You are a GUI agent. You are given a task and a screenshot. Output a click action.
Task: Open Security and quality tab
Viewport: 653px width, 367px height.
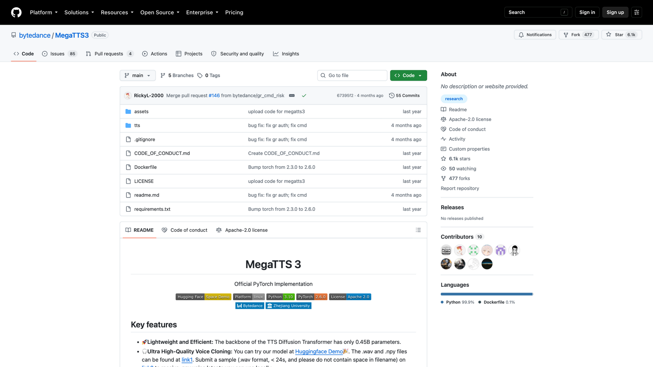click(x=237, y=54)
